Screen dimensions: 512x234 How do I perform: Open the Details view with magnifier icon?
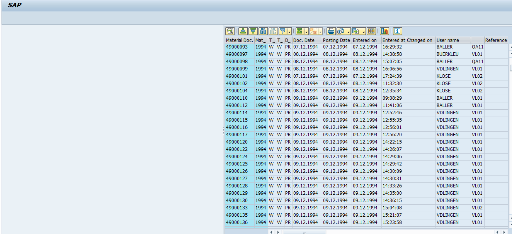[x=230, y=31]
